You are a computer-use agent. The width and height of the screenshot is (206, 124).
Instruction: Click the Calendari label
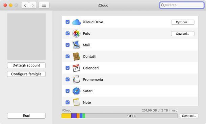coord(91,68)
